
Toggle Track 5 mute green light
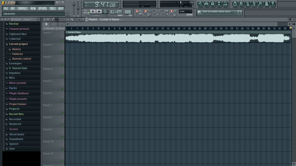click(x=63, y=89)
